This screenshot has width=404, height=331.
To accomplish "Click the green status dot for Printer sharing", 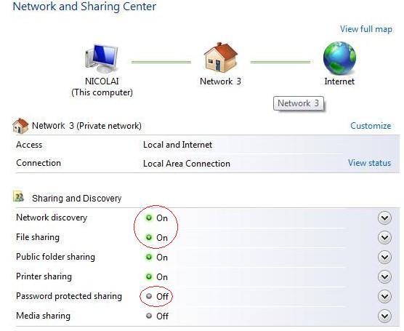I will [149, 276].
